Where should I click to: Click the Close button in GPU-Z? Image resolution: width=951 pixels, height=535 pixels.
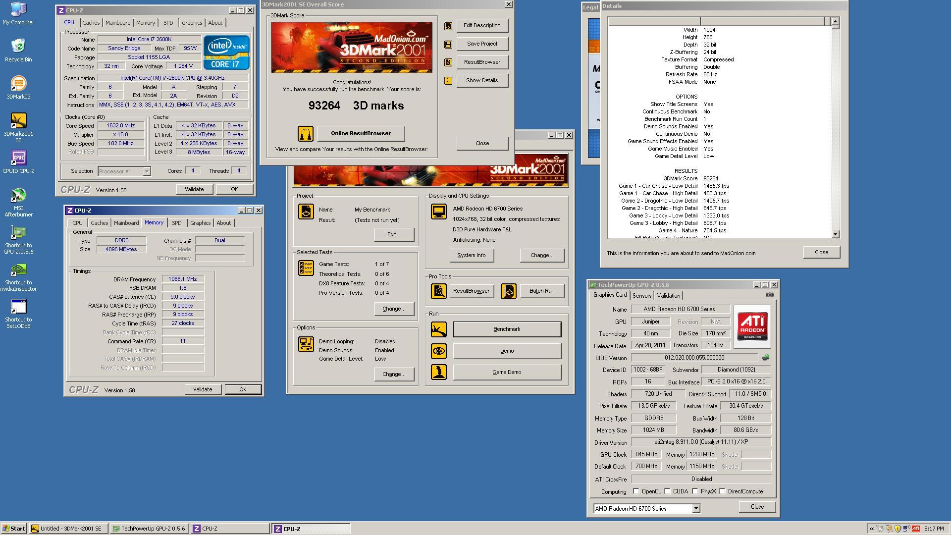tap(757, 507)
